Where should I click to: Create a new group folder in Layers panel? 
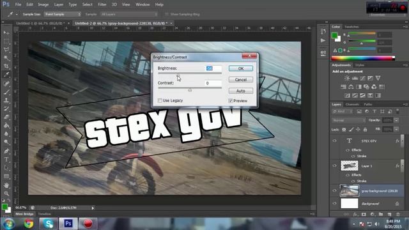381,215
